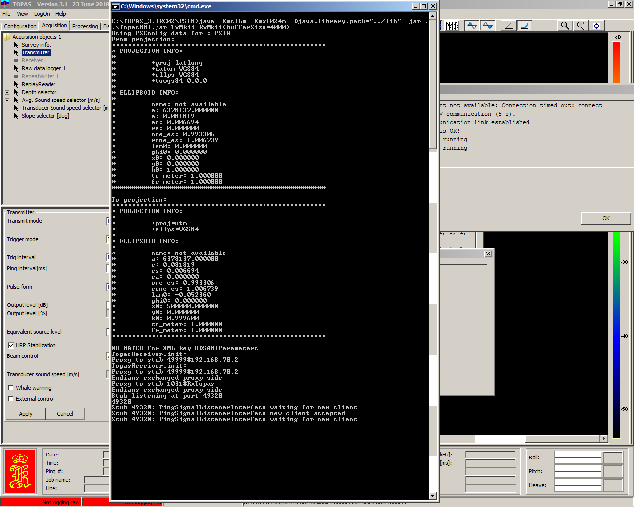Choose the positive-fill waveform icon
The image size is (634, 507).
(472, 26)
